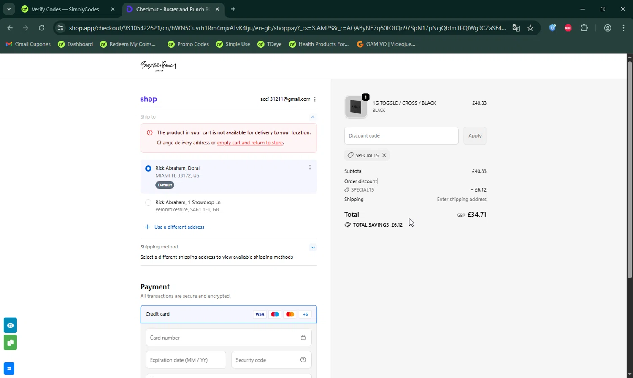Screen dimensions: 633x378
Task: Choose the Credit card payment option
Action: click(158, 314)
